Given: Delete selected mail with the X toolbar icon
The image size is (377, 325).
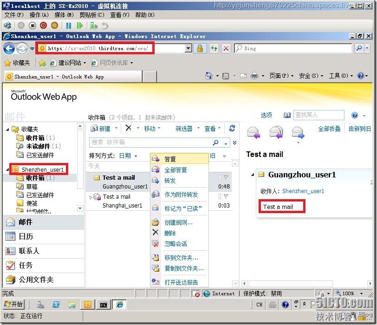Looking at the screenshot, I should pos(129,128).
